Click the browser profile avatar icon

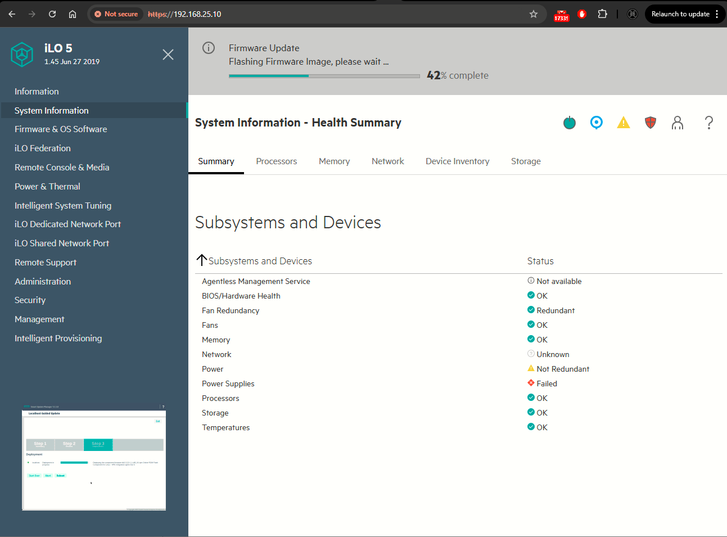point(633,14)
